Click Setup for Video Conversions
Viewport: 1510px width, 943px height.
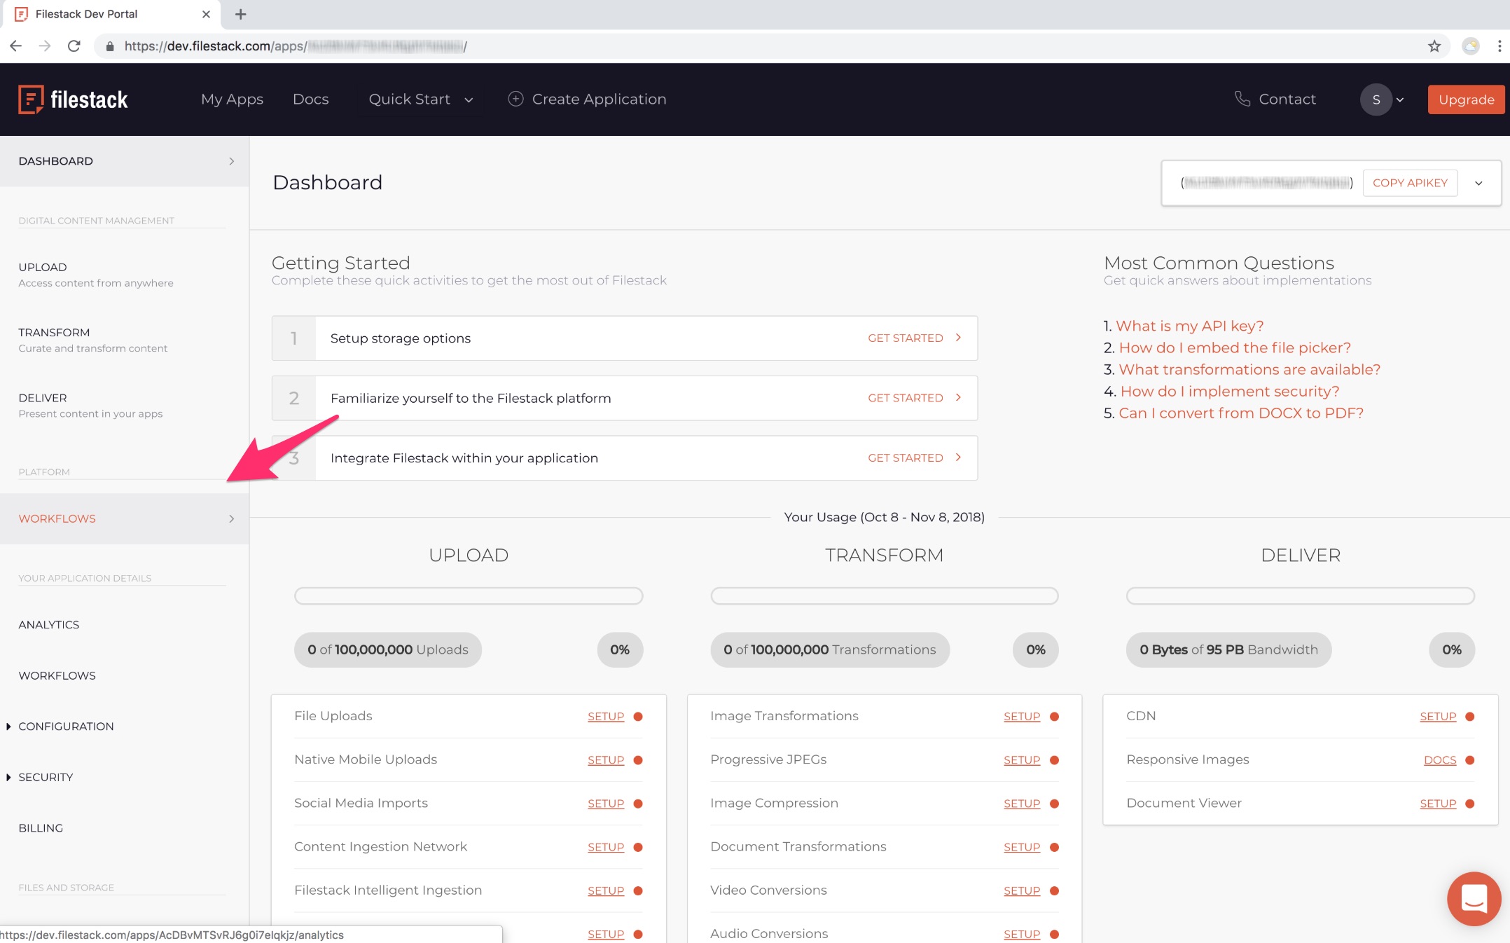pyautogui.click(x=1022, y=890)
